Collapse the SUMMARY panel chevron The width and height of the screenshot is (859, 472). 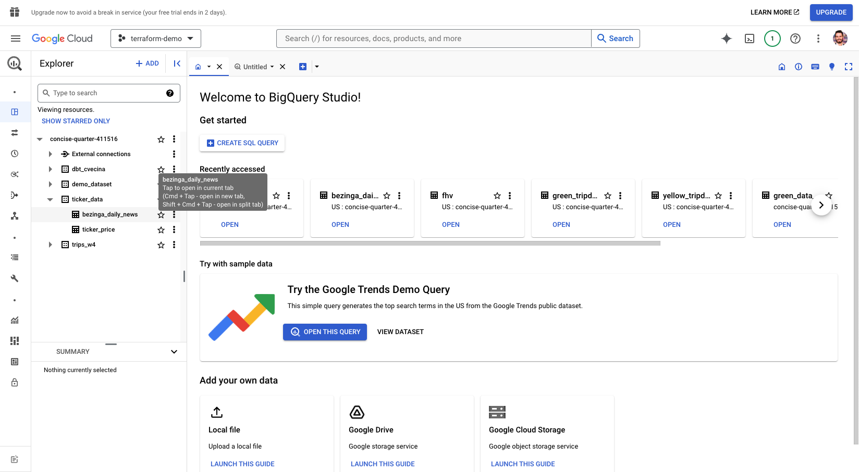pyautogui.click(x=174, y=352)
